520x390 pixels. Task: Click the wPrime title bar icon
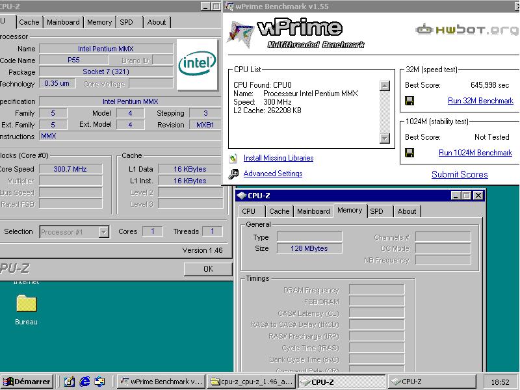coord(229,6)
